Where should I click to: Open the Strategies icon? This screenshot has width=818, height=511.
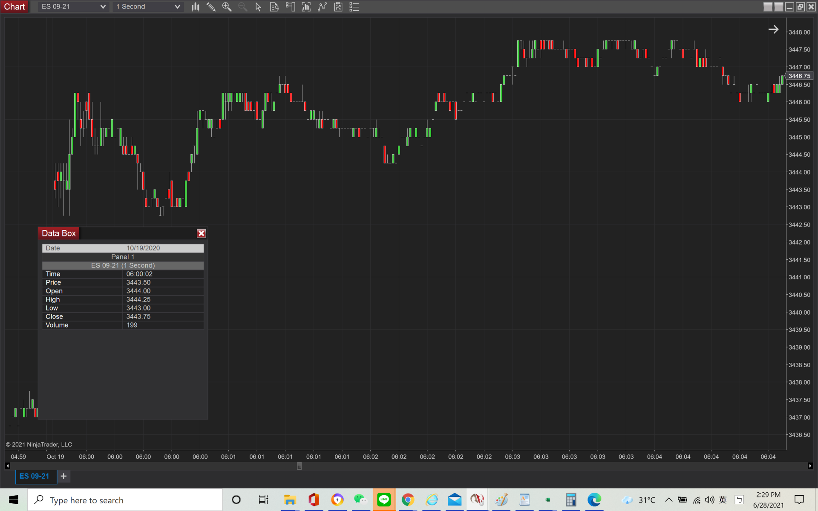pos(338,7)
